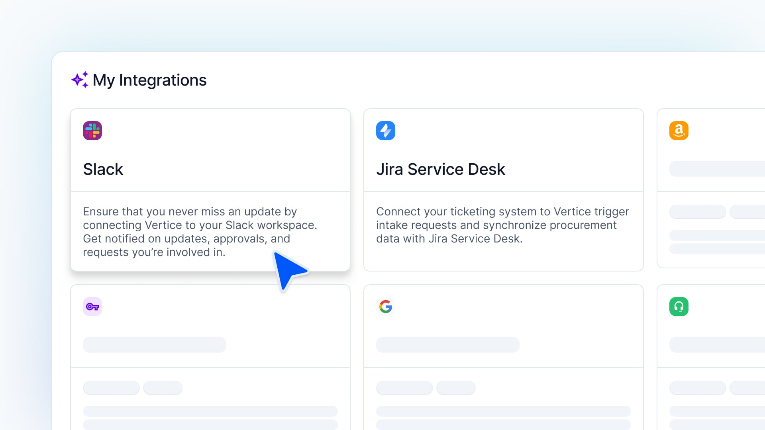Click the placeholder title bar in key card

pos(154,345)
